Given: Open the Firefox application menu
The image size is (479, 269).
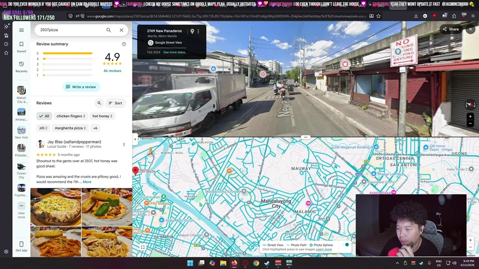Looking at the screenshot, I should pyautogui.click(x=473, y=16).
